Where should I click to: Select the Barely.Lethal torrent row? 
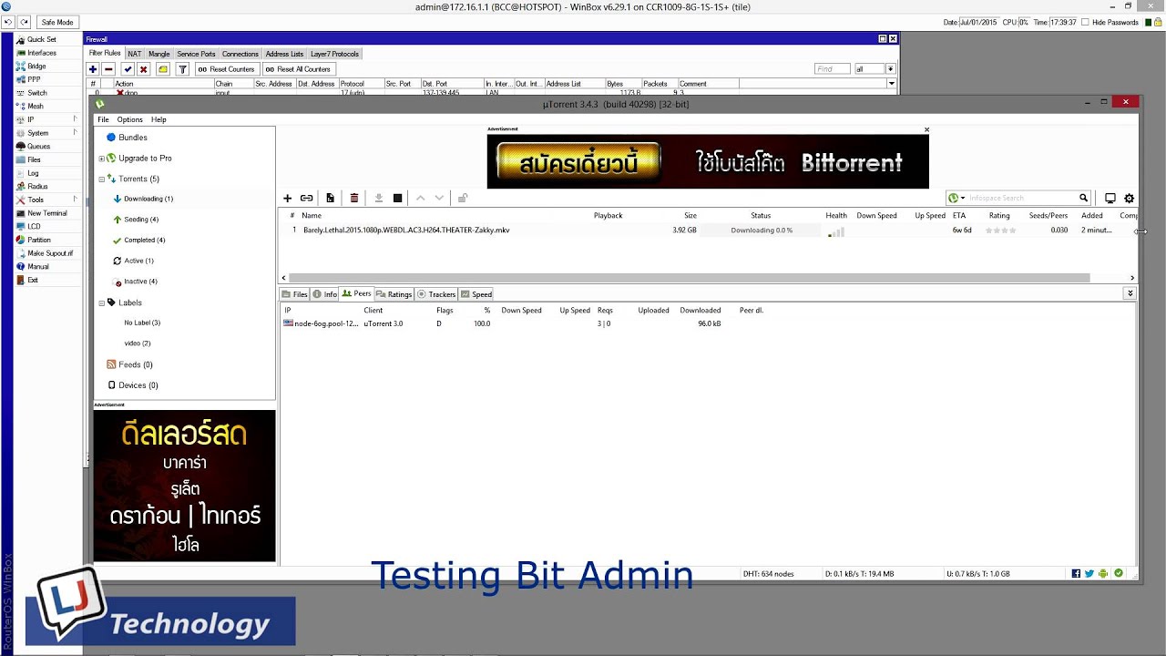tap(709, 231)
